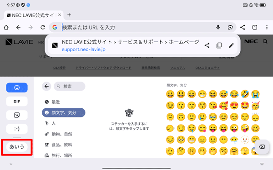
Task: Tap the backspace delete key
Action: pyautogui.click(x=262, y=146)
